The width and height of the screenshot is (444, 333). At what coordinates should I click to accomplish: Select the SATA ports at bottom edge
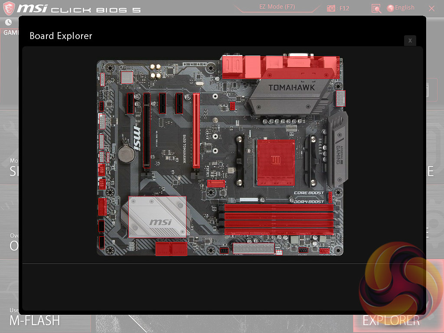click(x=171, y=248)
